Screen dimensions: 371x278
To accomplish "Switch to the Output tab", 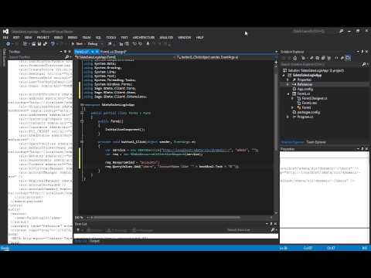I will (x=94, y=241).
